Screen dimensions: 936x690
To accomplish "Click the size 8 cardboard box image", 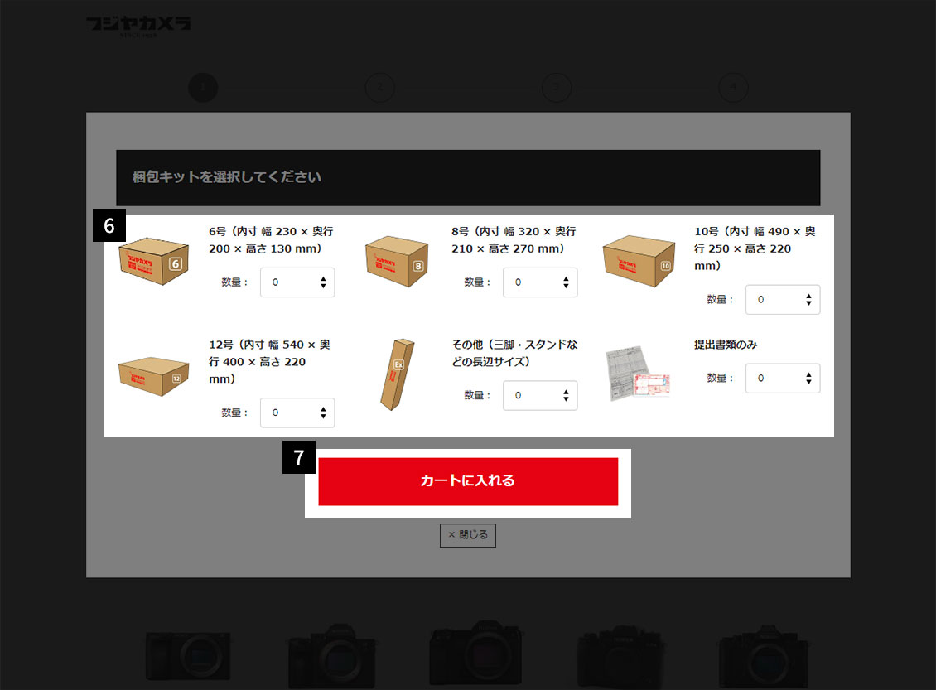I will (397, 261).
